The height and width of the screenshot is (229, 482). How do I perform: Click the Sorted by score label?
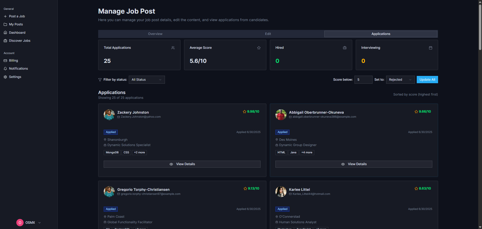pos(415,95)
